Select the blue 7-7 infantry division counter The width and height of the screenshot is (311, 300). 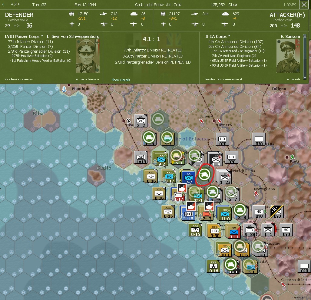[x=188, y=177]
